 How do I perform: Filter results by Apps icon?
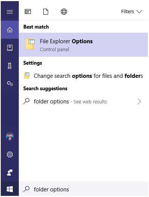pos(28,12)
